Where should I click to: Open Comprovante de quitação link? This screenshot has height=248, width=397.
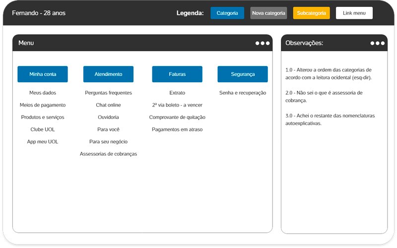(x=177, y=118)
